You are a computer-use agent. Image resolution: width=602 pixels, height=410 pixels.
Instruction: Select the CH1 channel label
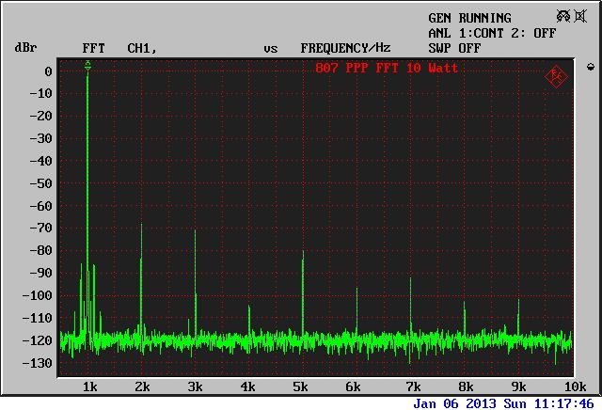coord(141,47)
